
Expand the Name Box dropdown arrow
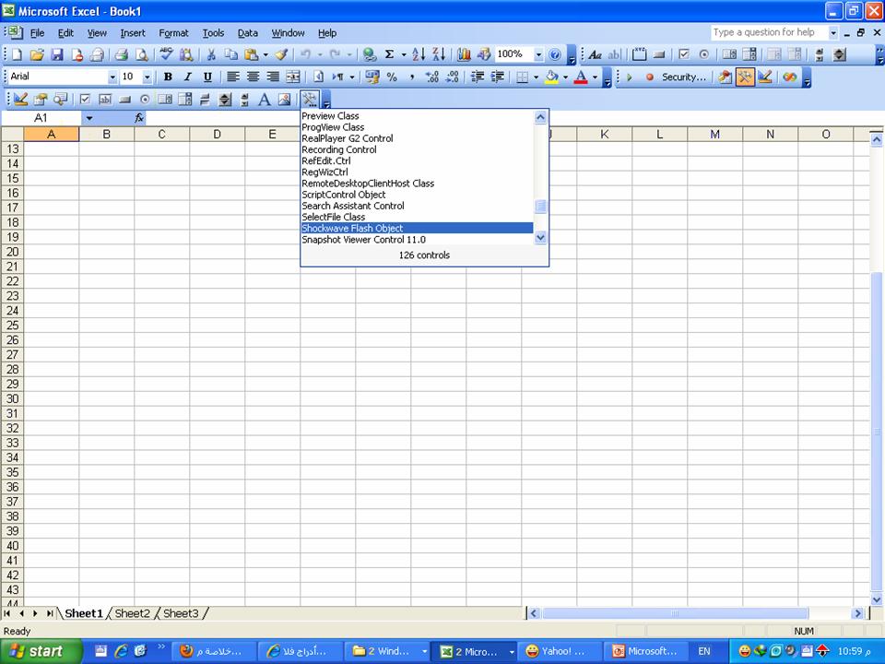click(88, 118)
